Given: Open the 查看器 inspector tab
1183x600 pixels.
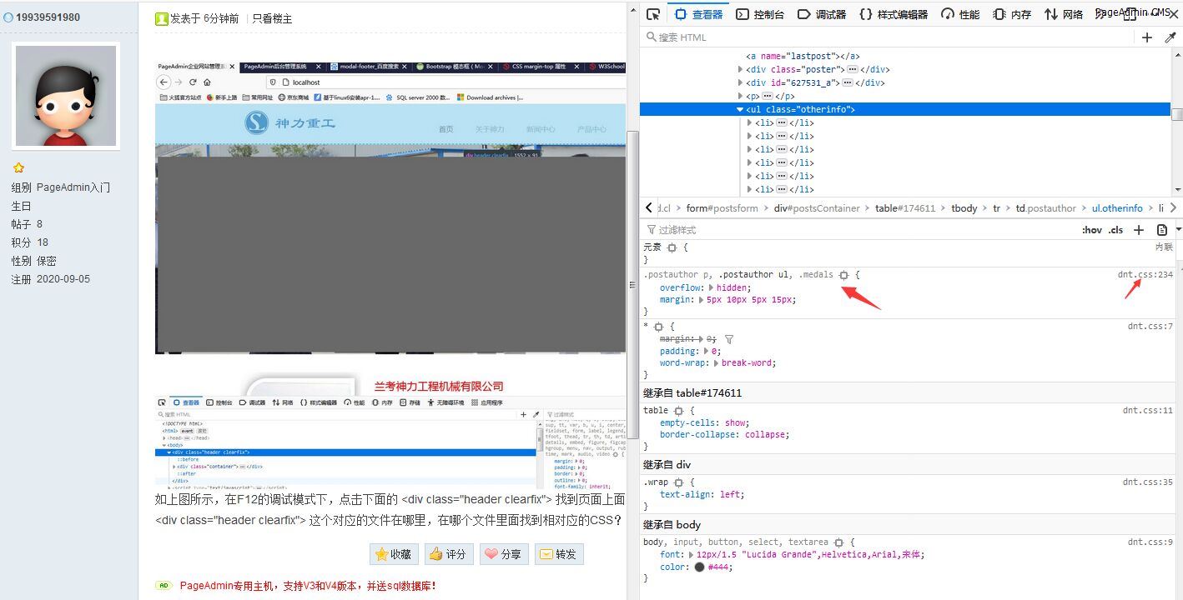Looking at the screenshot, I should 698,14.
